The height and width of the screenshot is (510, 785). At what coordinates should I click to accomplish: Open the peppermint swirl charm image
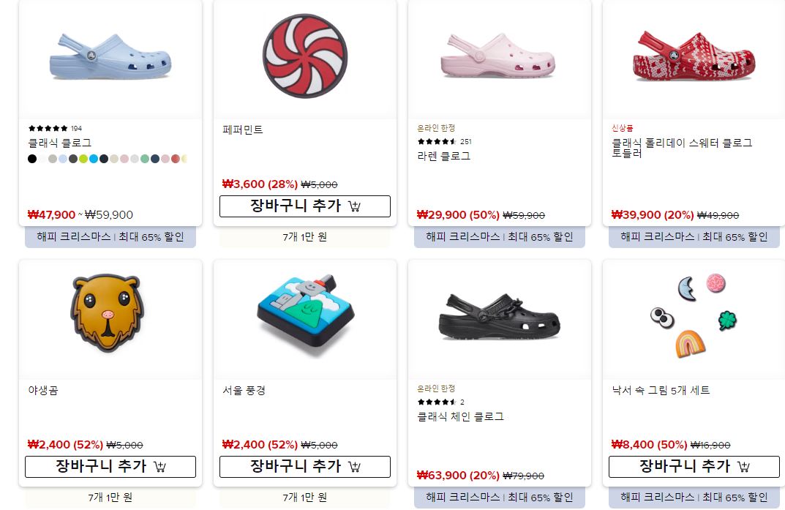[305, 56]
